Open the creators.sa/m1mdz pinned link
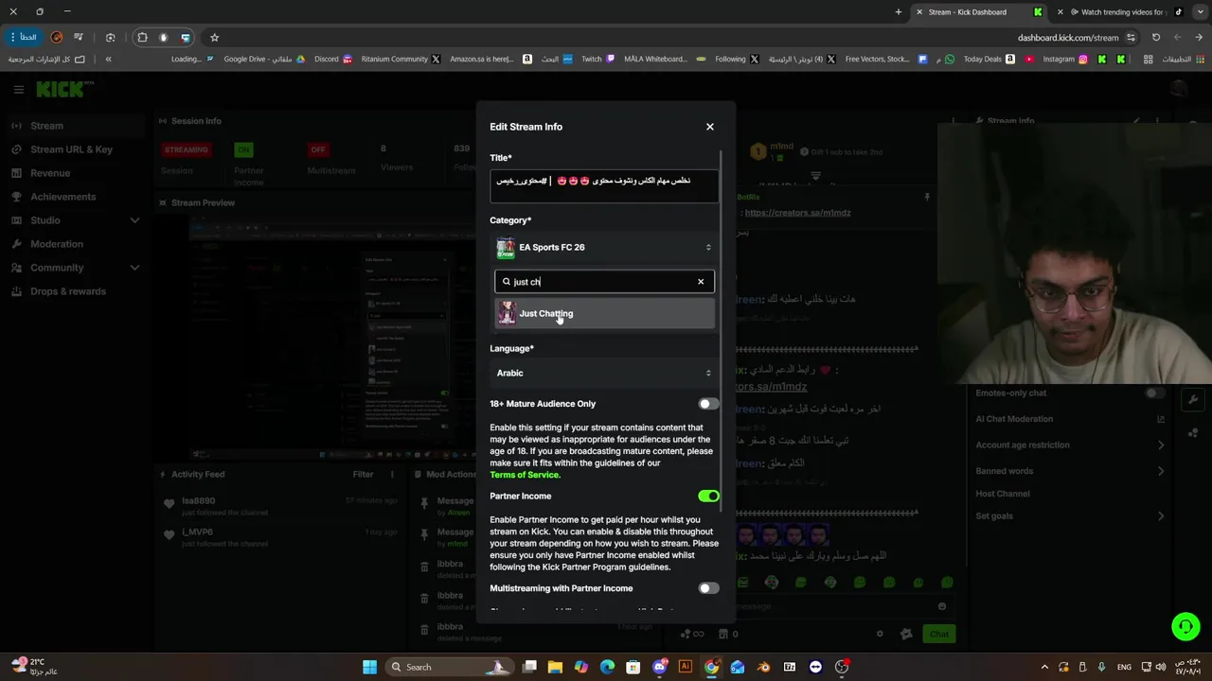 point(797,213)
